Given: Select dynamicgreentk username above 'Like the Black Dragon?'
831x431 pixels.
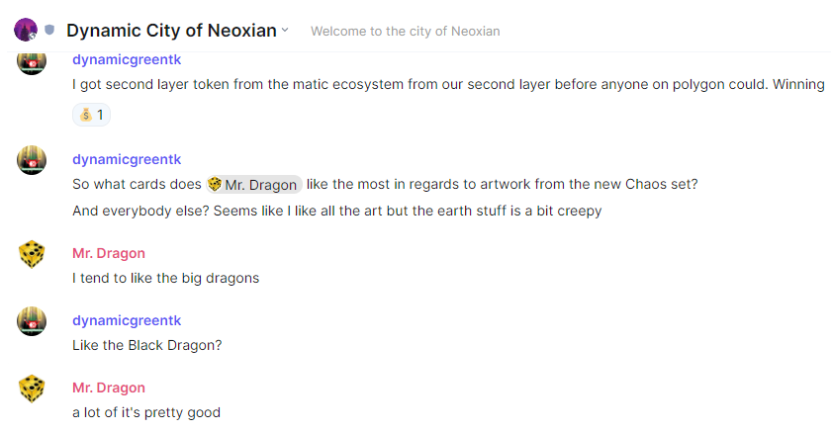Looking at the screenshot, I should (127, 320).
